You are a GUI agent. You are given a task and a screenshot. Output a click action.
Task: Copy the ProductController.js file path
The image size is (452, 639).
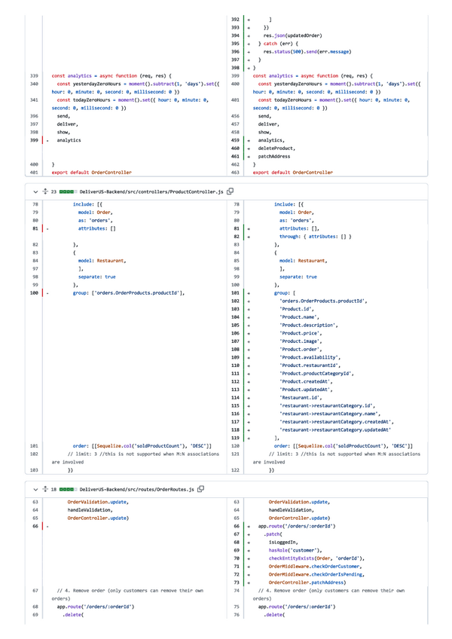coord(231,192)
